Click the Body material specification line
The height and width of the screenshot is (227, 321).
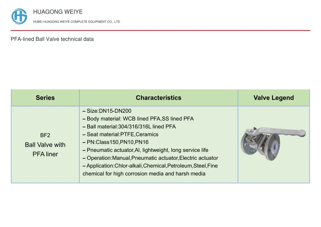pyautogui.click(x=138, y=119)
